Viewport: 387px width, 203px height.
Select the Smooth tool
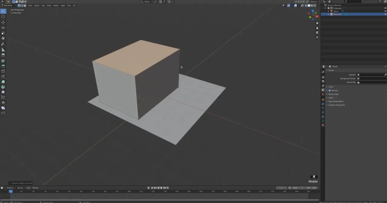[3, 92]
